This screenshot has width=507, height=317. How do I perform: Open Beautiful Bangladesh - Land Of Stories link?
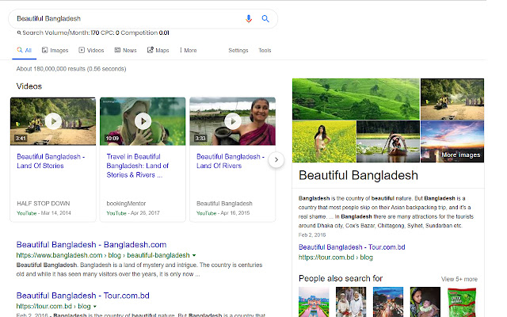[51, 161]
